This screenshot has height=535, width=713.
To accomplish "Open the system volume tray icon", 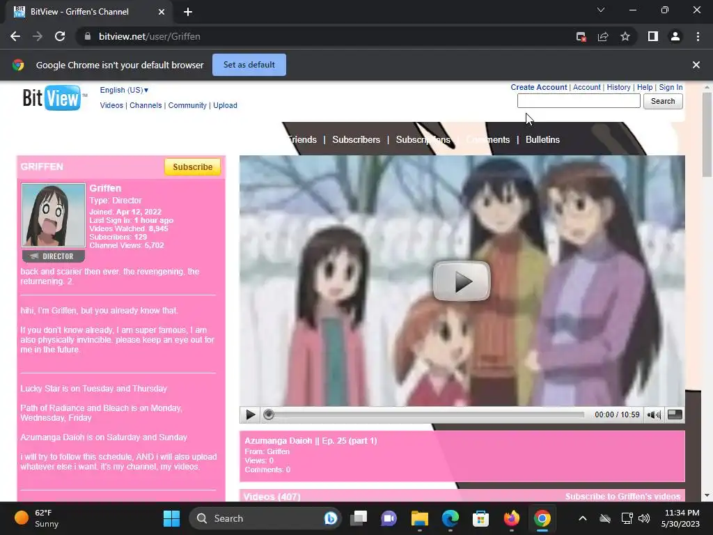I will (644, 518).
